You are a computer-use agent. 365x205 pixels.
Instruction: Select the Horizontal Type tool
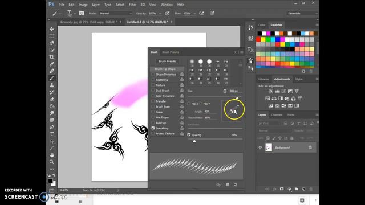(52, 134)
